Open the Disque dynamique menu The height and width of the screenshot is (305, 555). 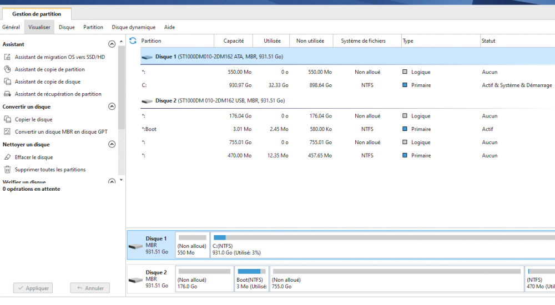[x=133, y=27]
